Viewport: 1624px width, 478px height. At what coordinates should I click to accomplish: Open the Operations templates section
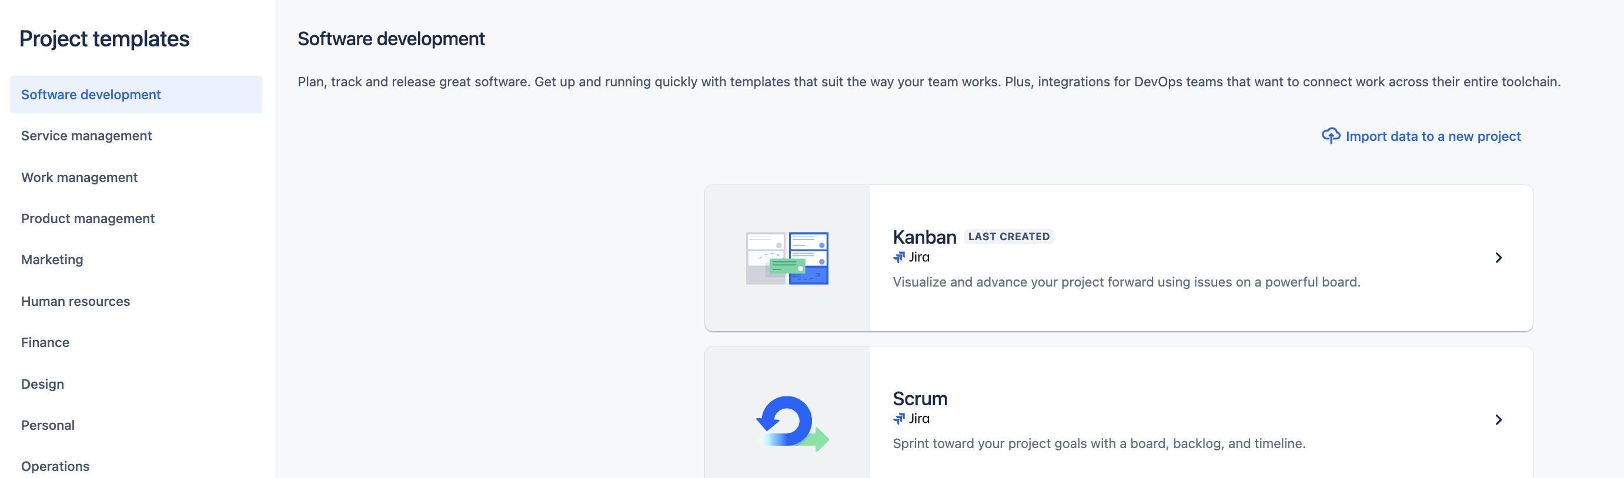[x=55, y=466]
